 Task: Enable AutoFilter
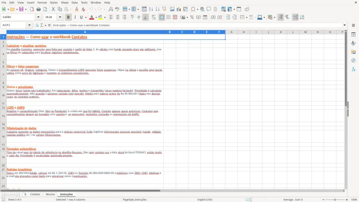click(x=164, y=9)
